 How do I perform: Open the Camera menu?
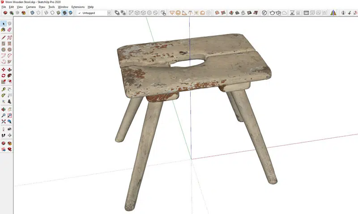click(31, 7)
